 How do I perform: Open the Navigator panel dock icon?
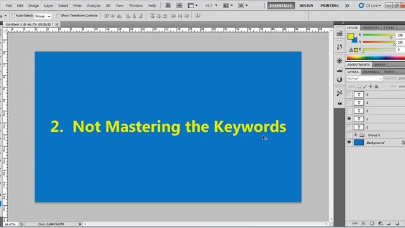(x=339, y=61)
